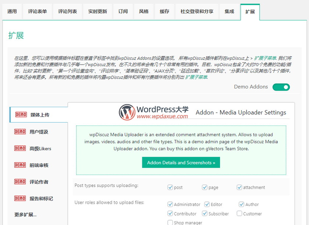Switch to the 评论表单 tab

(x=38, y=11)
